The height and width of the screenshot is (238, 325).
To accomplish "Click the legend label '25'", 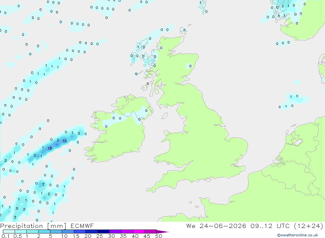I will click(99, 236).
